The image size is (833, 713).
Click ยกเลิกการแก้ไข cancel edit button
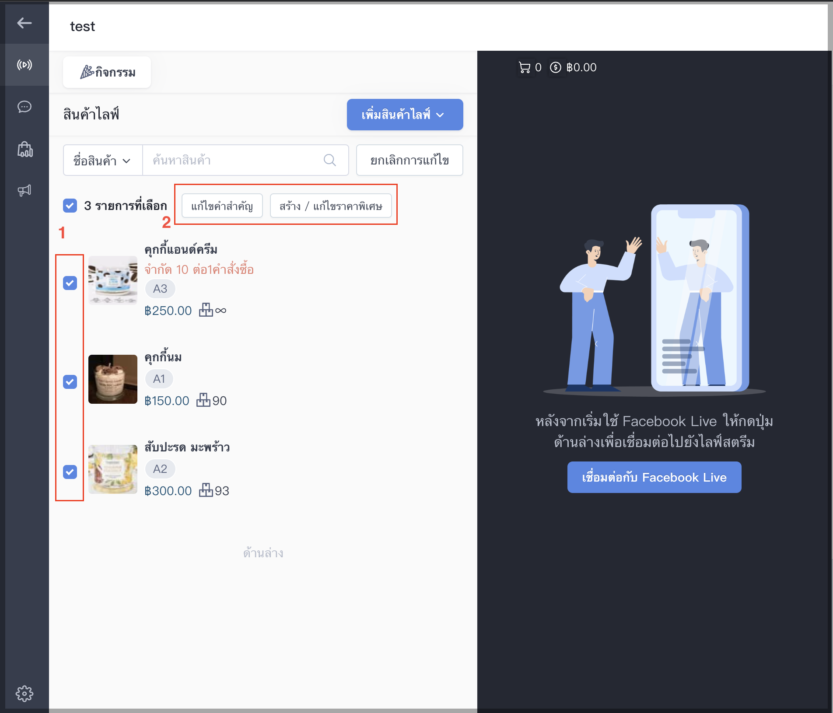pos(409,160)
